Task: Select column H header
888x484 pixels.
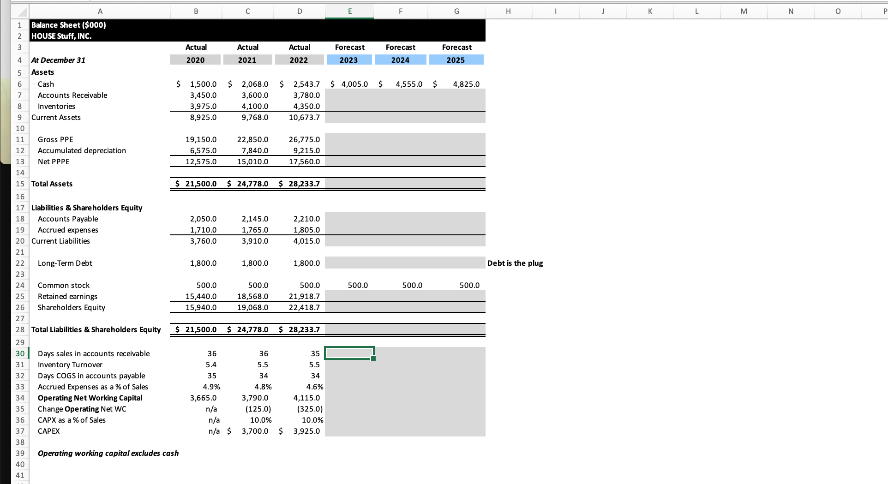Action: (x=508, y=12)
